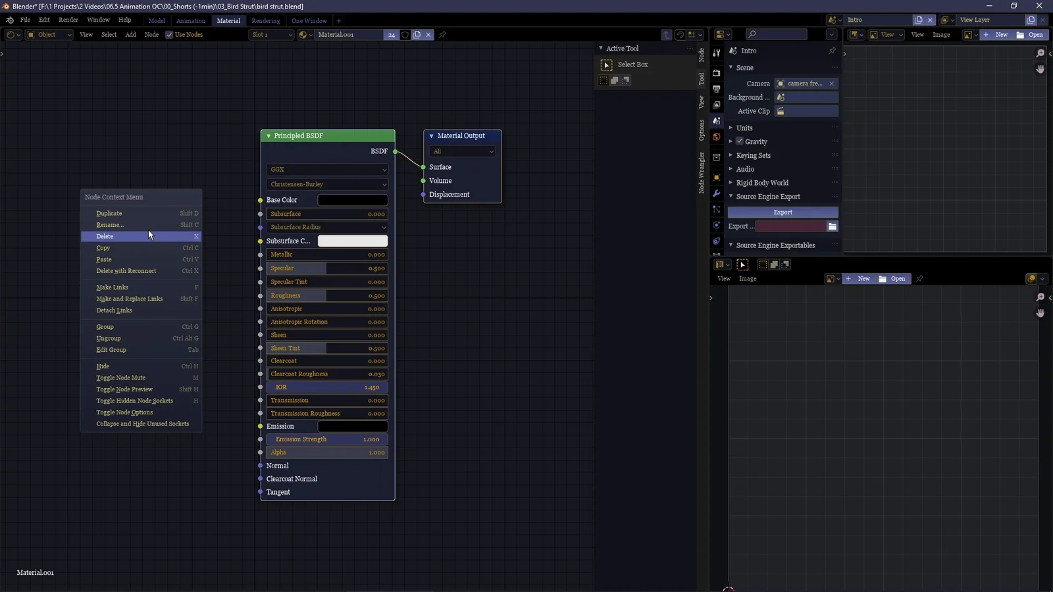Open the Base Color swatch picker
Image resolution: width=1053 pixels, height=592 pixels.
(353, 199)
